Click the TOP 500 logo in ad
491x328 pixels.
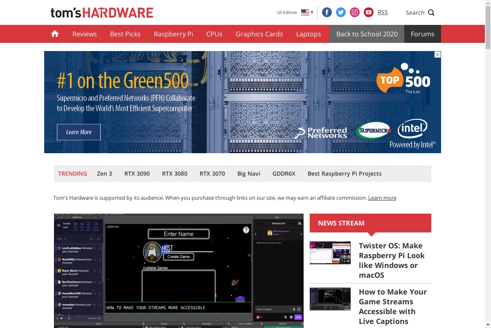click(x=403, y=78)
